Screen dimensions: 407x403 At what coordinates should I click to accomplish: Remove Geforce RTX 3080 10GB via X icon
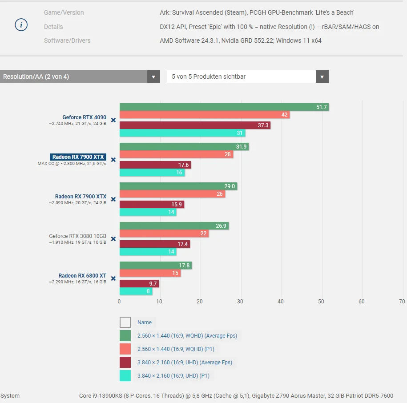point(113,239)
